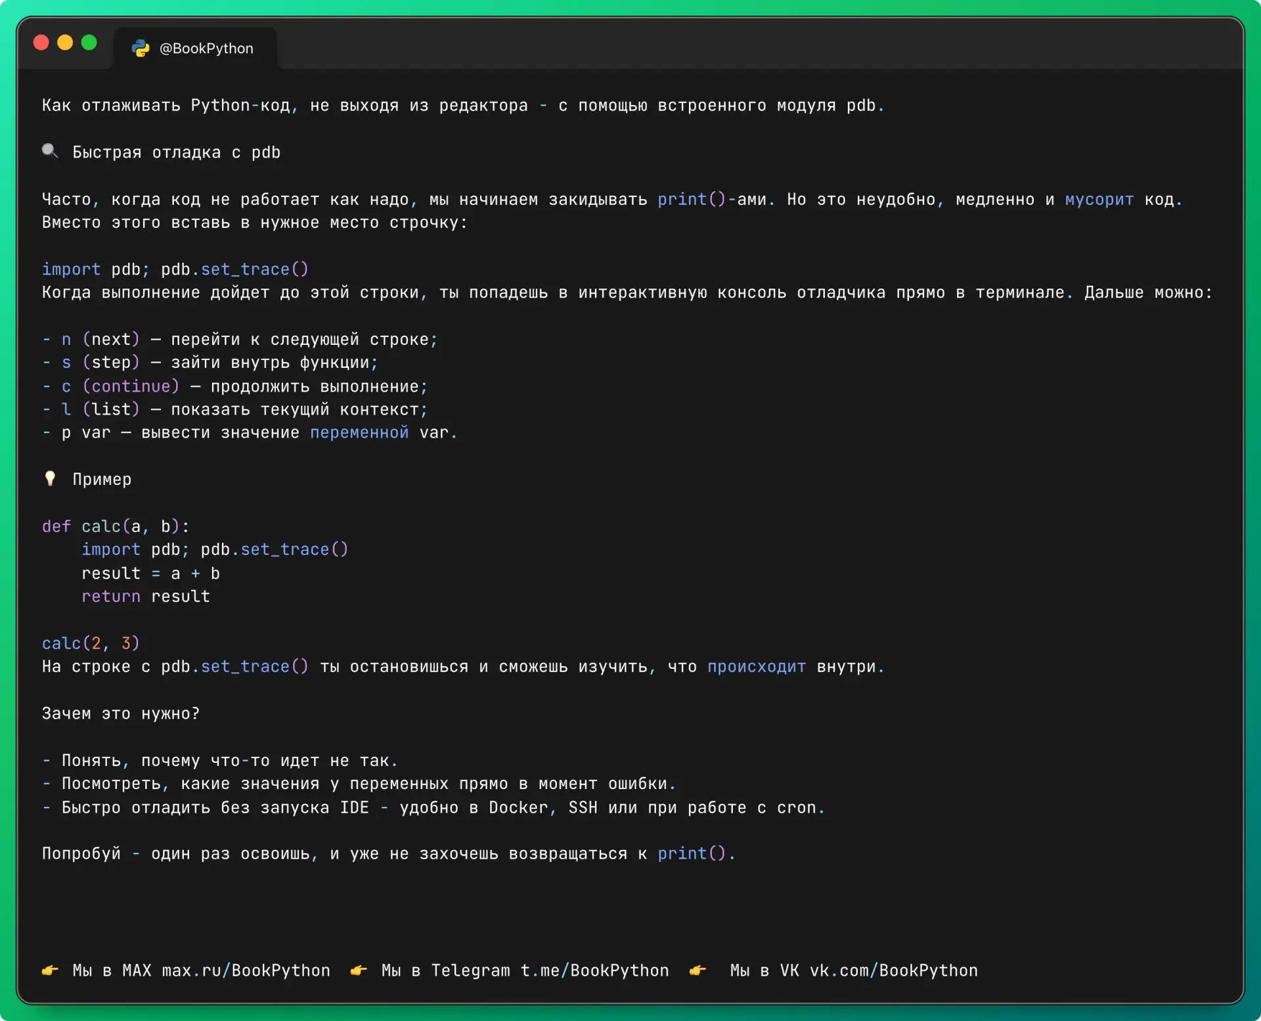
Task: Click the result = a + b line
Action: click(150, 574)
